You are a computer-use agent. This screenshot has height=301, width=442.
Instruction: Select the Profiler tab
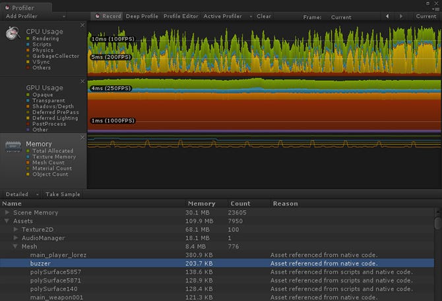(24, 7)
